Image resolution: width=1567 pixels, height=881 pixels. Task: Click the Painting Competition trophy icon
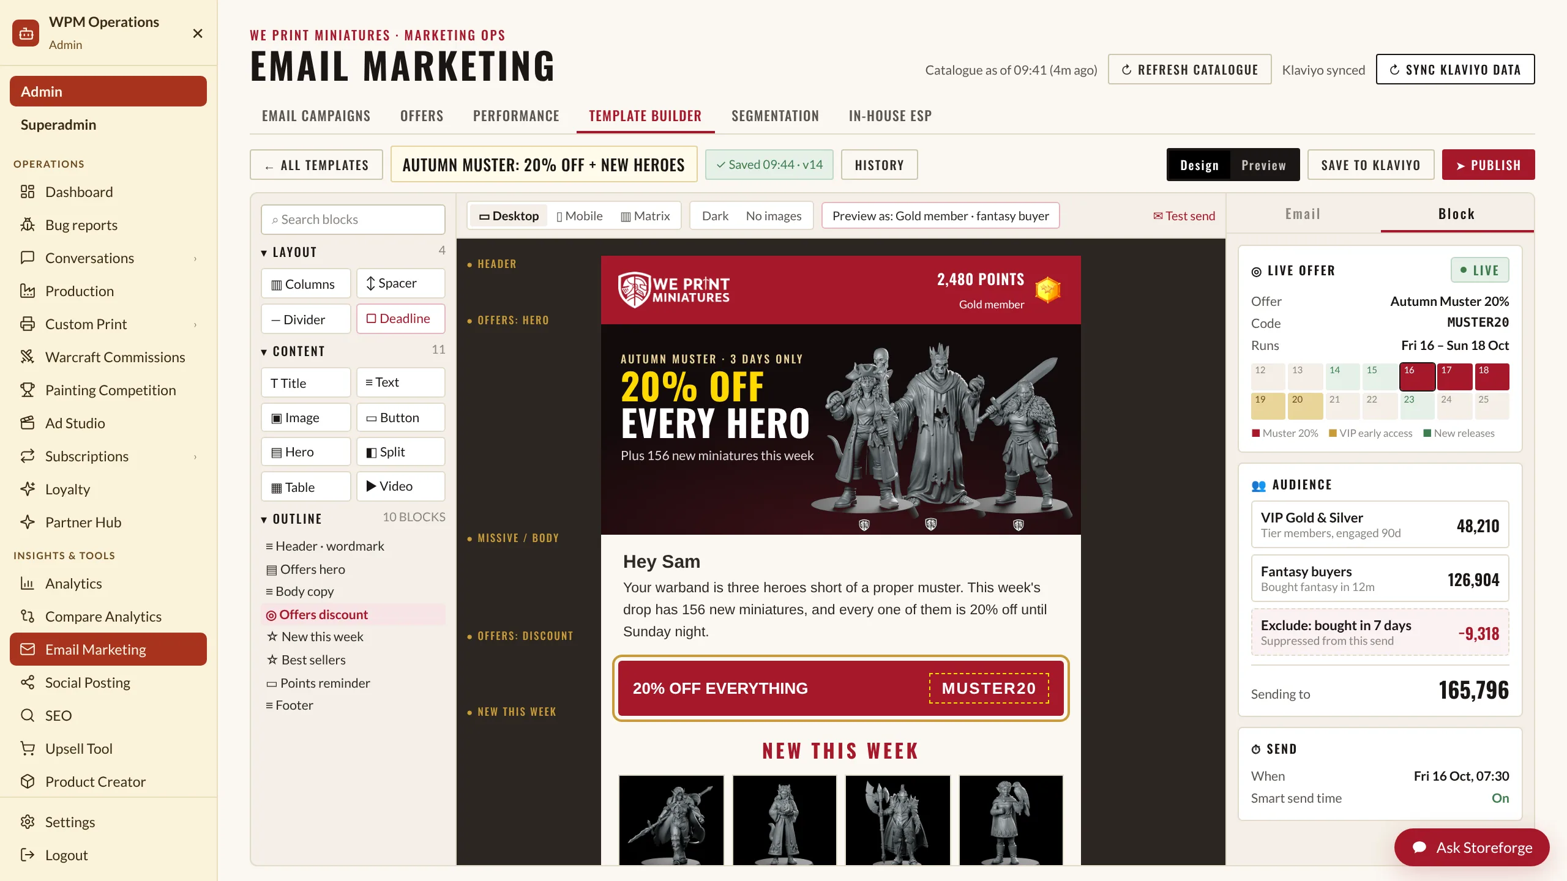(x=28, y=390)
